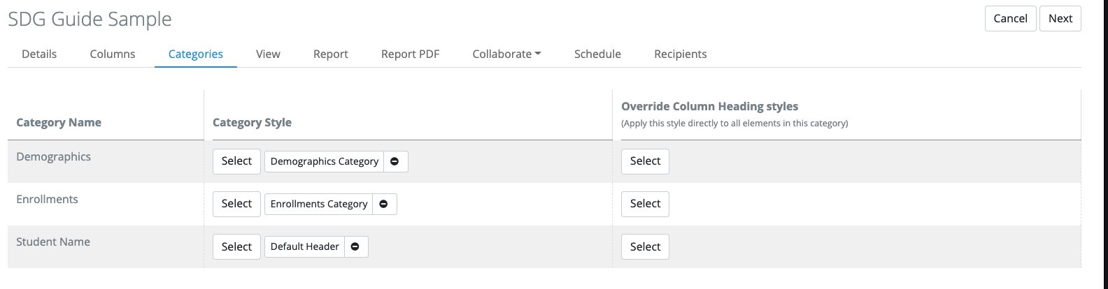The width and height of the screenshot is (1108, 289).
Task: Click the Demographics Category style label
Action: (x=325, y=161)
